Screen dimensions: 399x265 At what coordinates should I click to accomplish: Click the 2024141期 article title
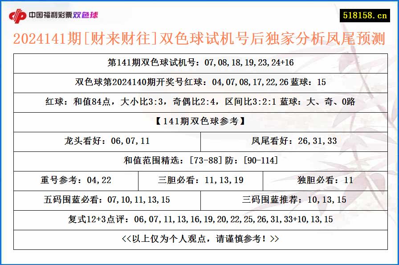point(199,39)
